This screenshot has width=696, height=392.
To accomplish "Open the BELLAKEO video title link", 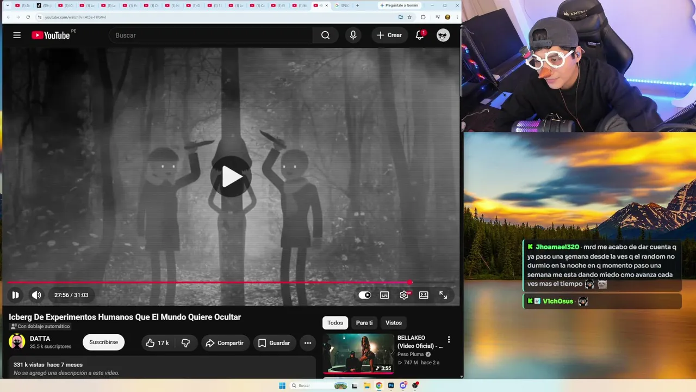I will 420,342.
